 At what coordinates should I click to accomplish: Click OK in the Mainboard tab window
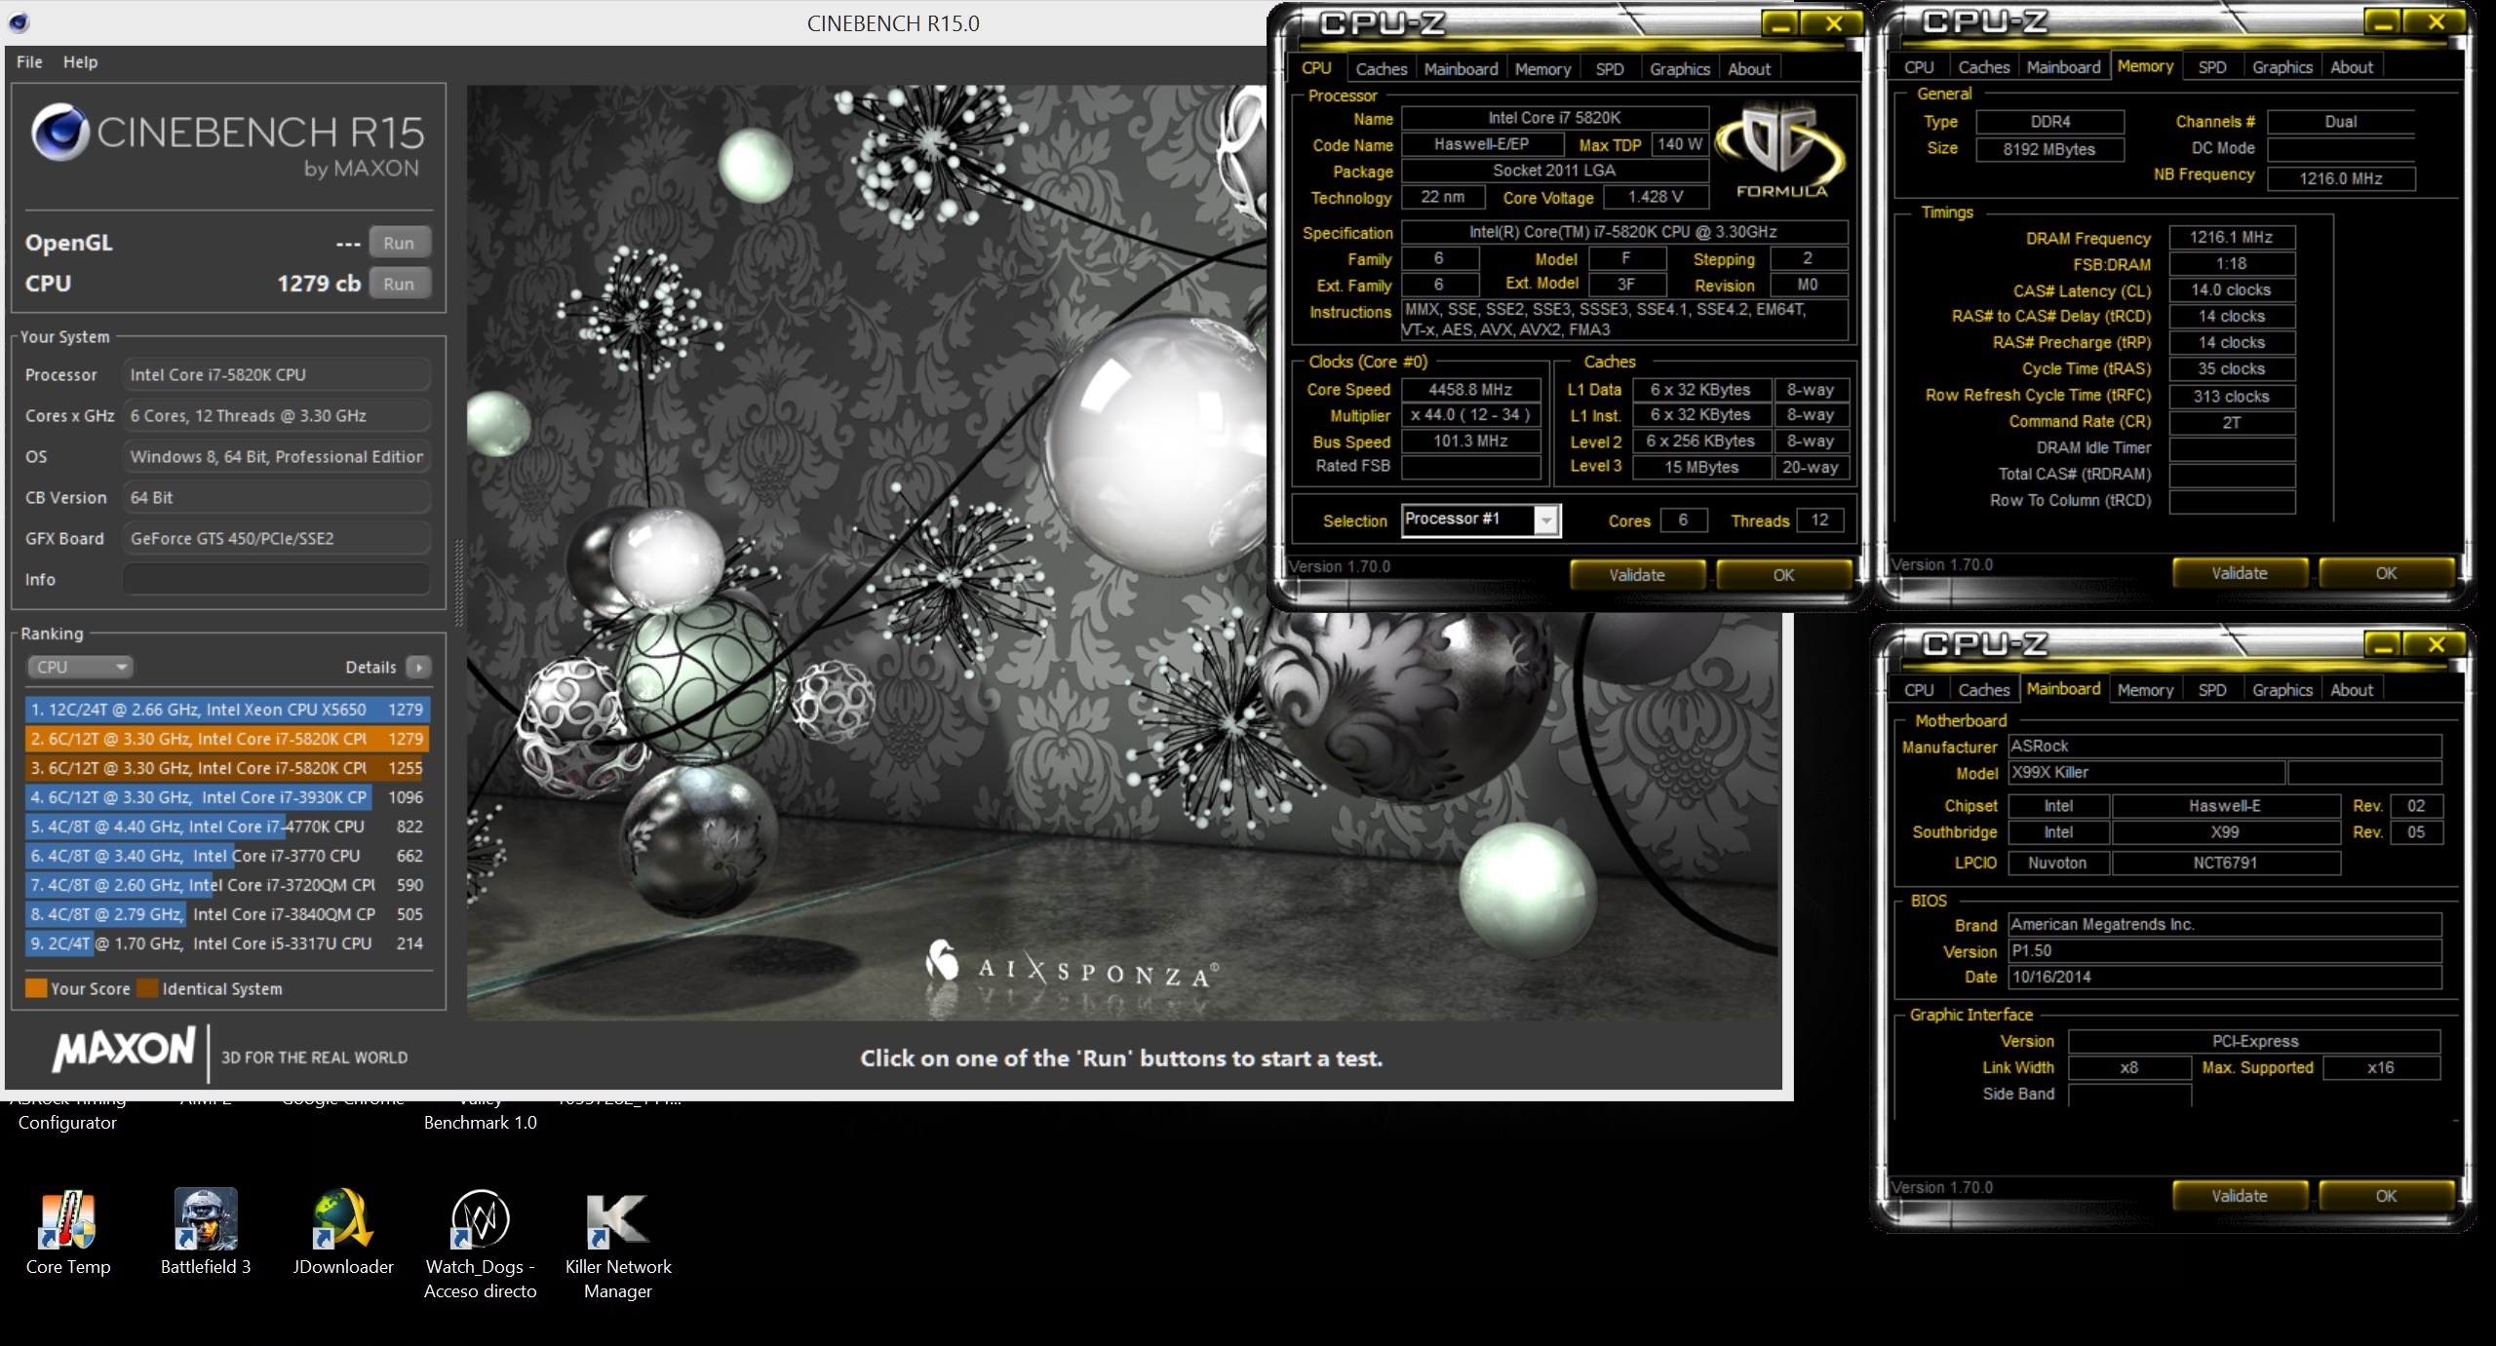(2386, 1196)
